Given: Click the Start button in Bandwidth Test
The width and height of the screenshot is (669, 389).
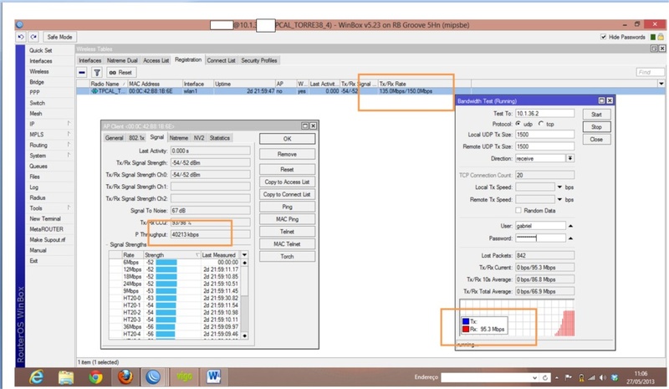Looking at the screenshot, I should tap(596, 115).
